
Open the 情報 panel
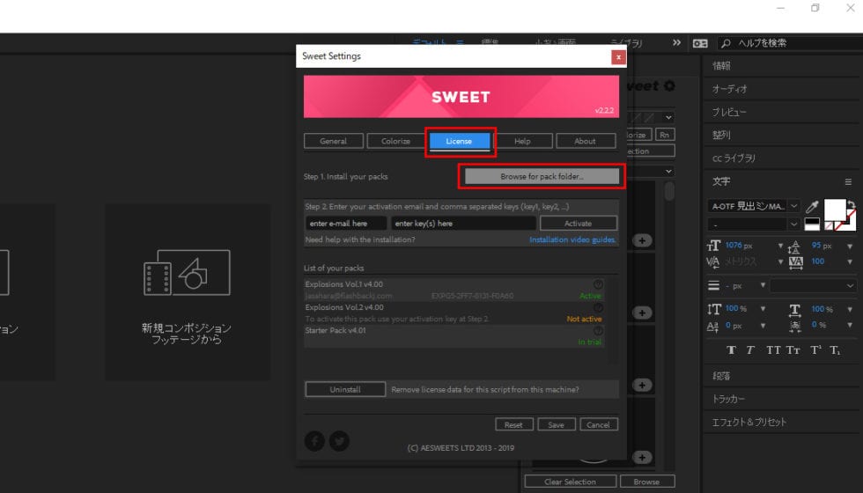[x=721, y=66]
